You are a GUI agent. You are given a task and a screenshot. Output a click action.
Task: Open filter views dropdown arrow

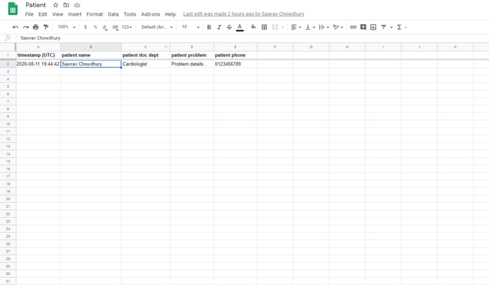coord(391,27)
